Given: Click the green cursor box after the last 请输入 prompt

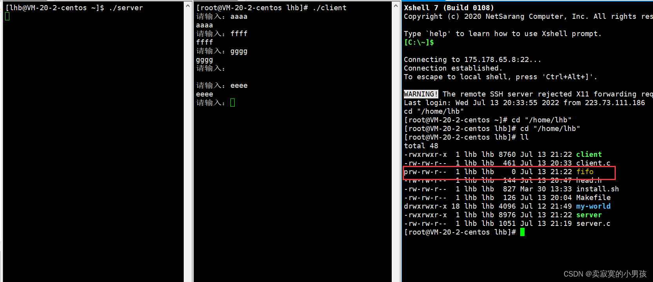Looking at the screenshot, I should 233,103.
